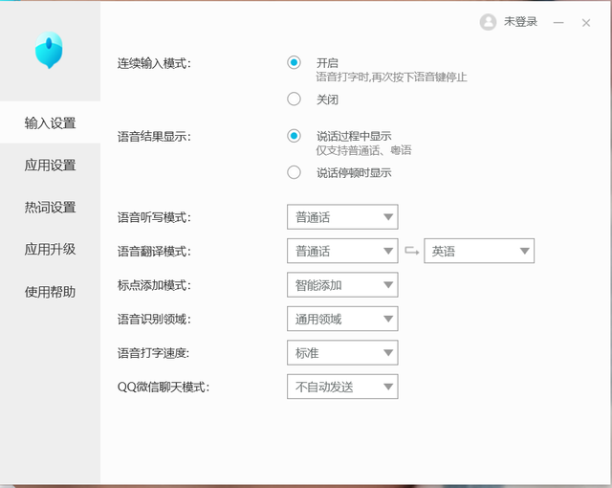612x488 pixels.
Task: Close the settings window
Action: (586, 23)
